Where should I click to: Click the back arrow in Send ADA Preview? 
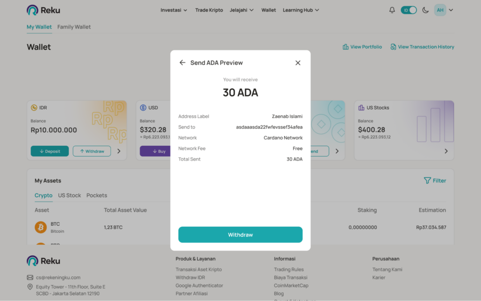(183, 63)
